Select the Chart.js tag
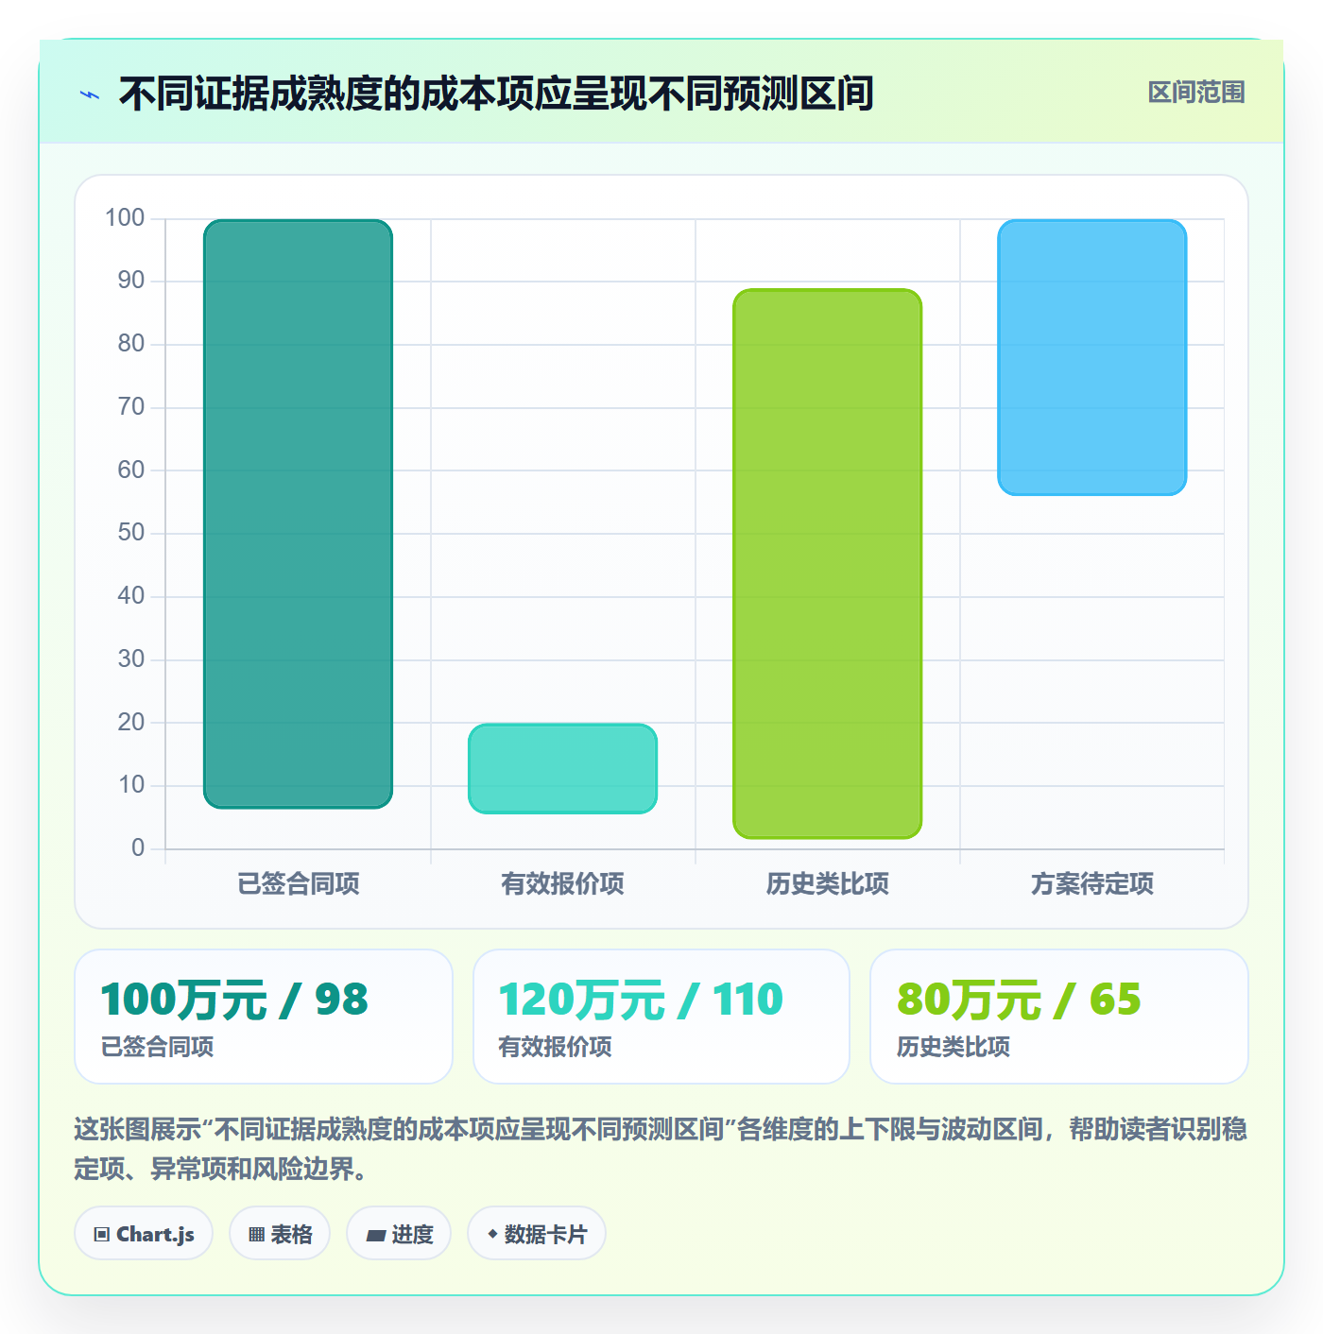 (144, 1233)
